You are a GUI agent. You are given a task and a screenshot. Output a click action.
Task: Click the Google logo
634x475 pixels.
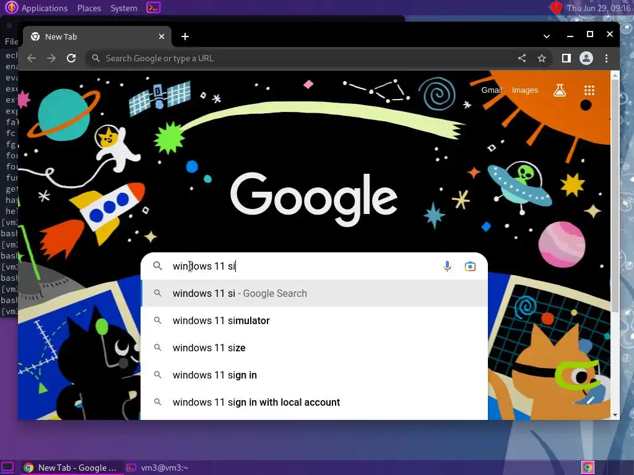coord(314,199)
